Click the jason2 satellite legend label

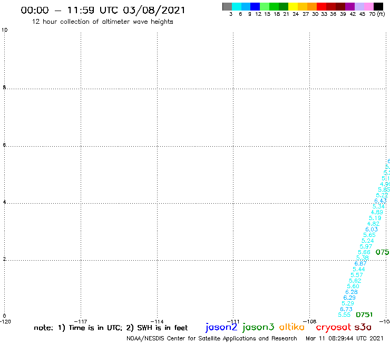coord(221,327)
